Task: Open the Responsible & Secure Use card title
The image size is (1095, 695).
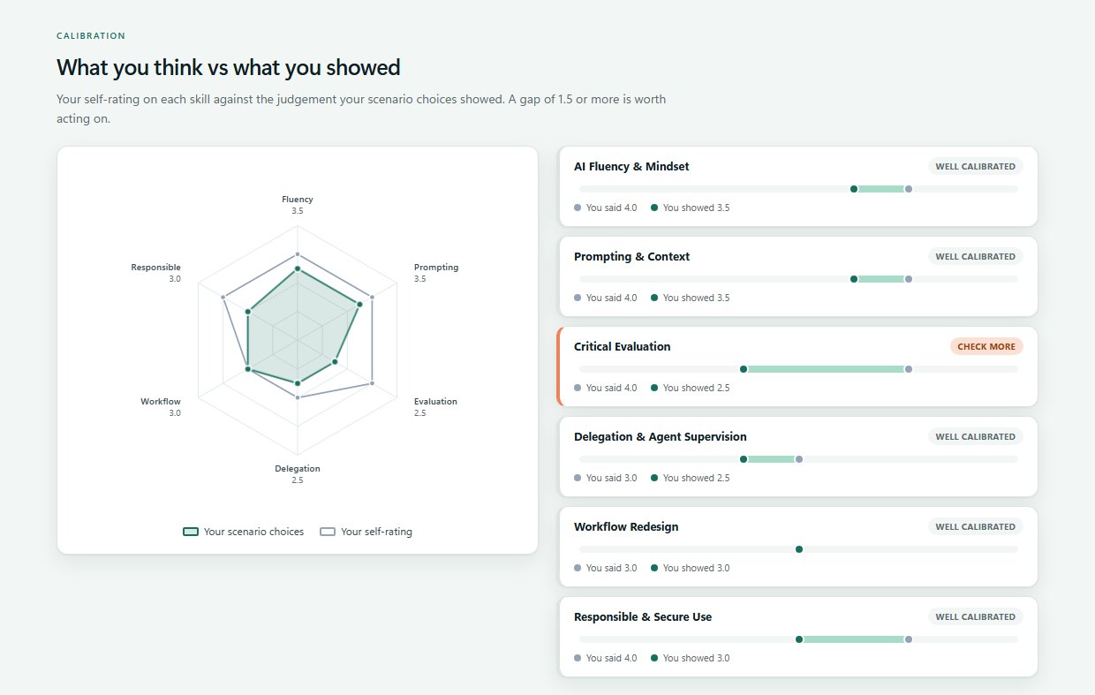Action: tap(643, 616)
